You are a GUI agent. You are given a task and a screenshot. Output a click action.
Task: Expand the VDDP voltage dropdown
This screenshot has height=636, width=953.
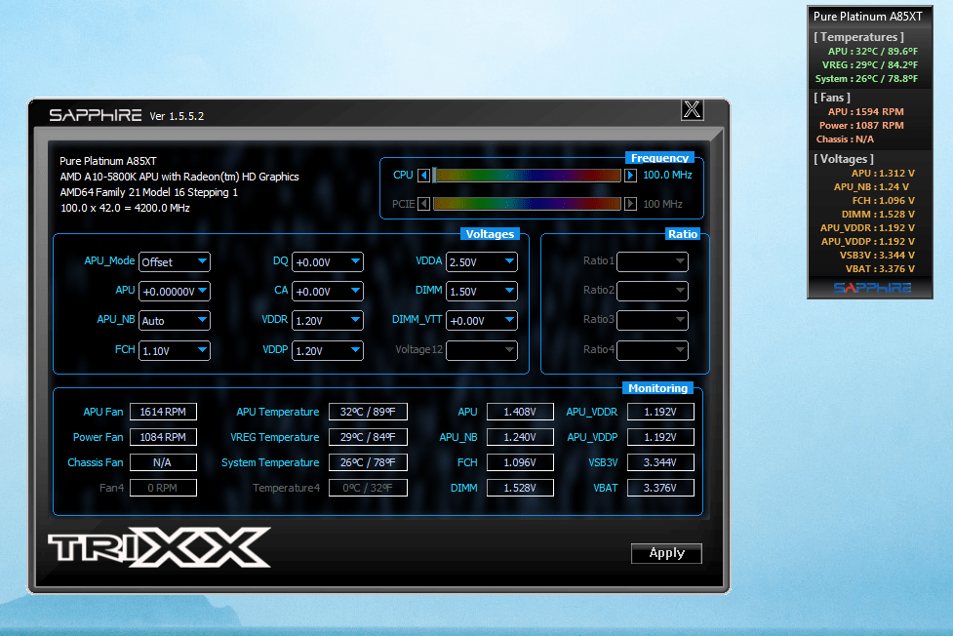click(328, 351)
